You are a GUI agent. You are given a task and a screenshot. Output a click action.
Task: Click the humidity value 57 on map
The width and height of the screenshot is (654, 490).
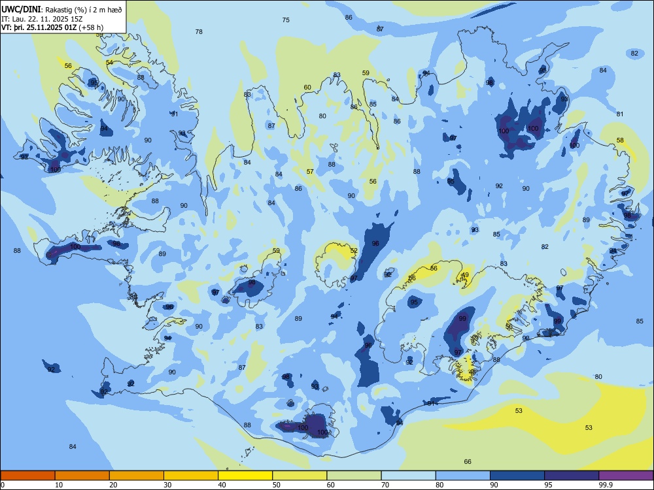tap(310, 172)
